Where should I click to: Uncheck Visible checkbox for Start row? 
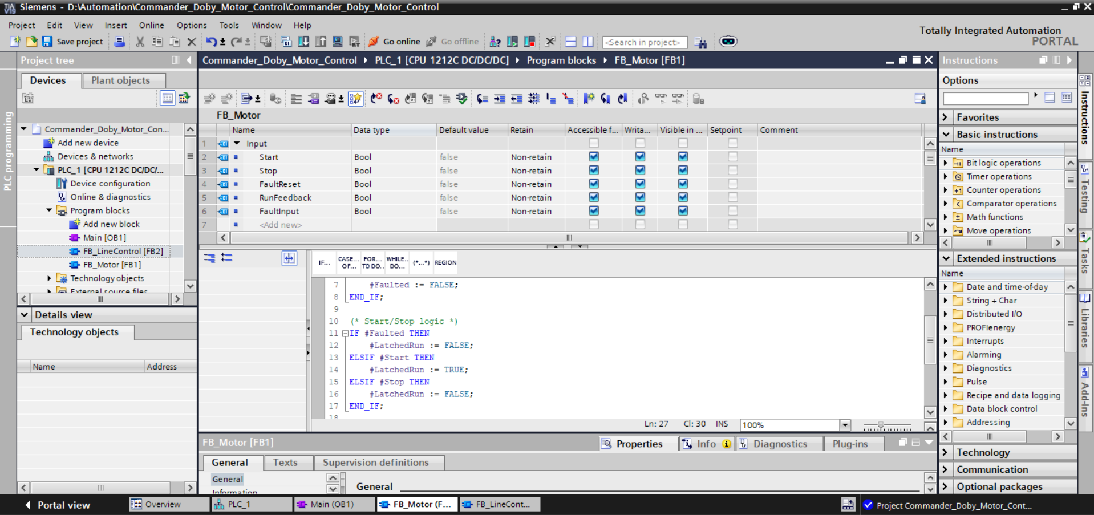point(683,156)
